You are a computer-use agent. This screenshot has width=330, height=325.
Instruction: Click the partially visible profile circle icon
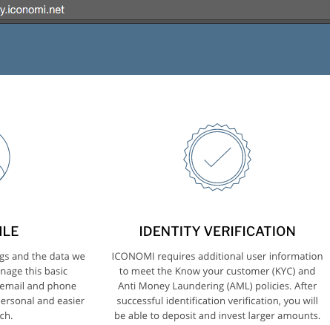click(x=4, y=157)
